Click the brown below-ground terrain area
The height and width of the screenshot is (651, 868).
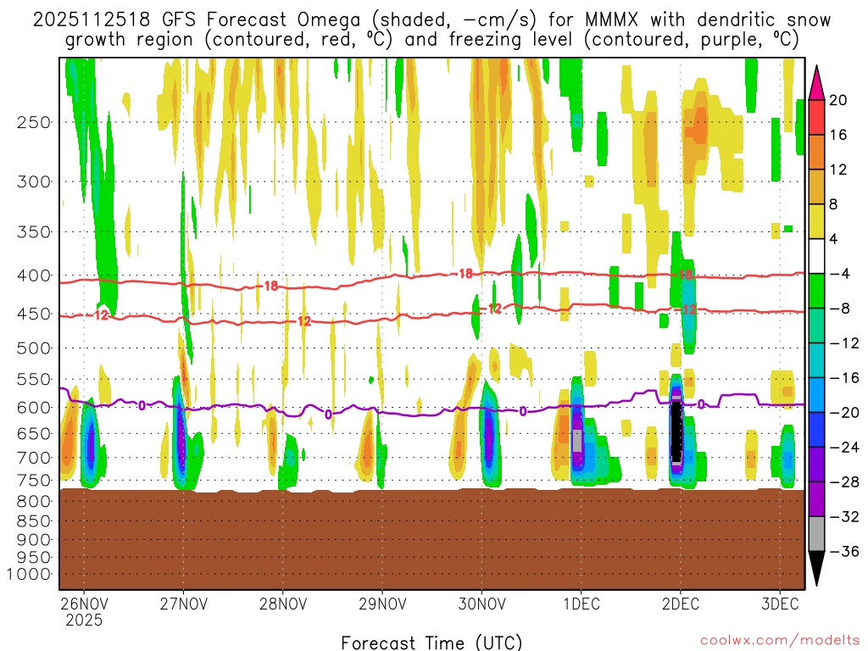pyautogui.click(x=431, y=540)
